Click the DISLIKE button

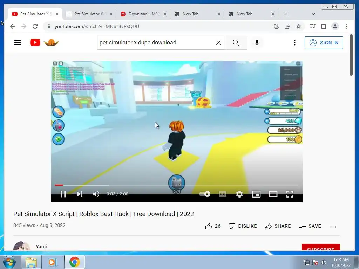[243, 226]
